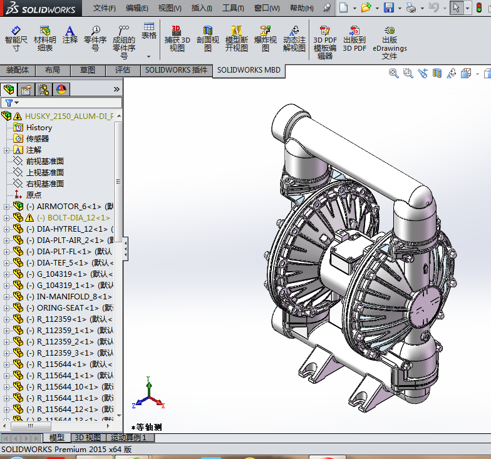The image size is (491, 459).
Task: Switch to the 评估 ribbon tab
Action: pos(123,70)
